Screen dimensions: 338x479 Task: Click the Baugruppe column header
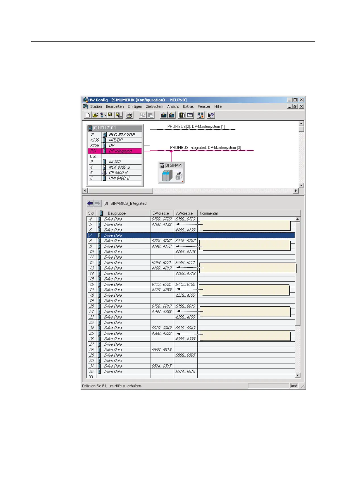[x=123, y=213]
